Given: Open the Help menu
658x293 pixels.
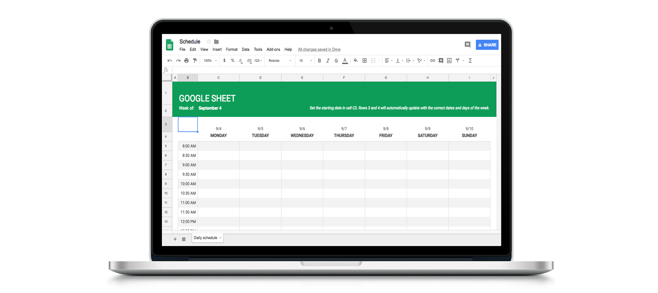Looking at the screenshot, I should click(x=288, y=49).
